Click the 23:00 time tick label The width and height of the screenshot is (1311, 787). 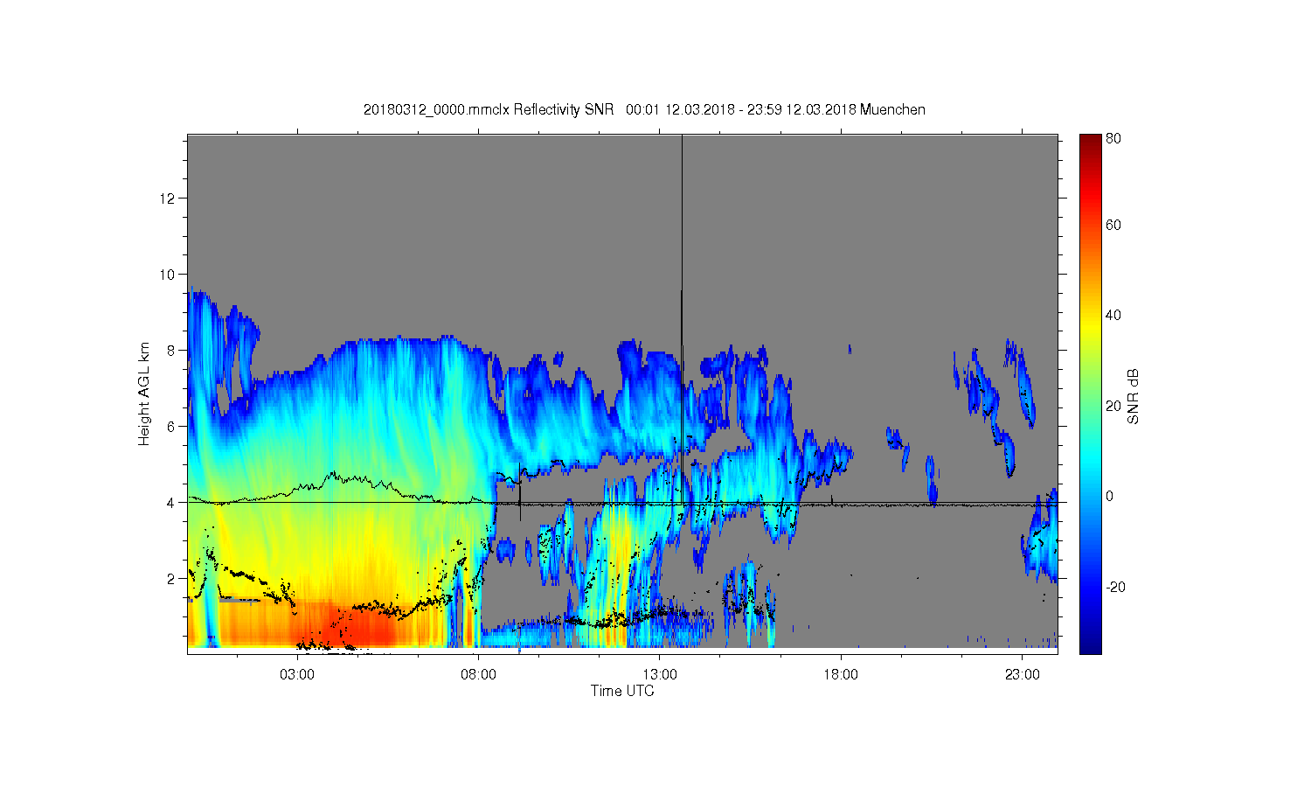click(x=1023, y=675)
